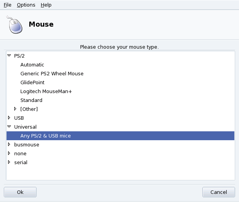Open the File menu
Image resolution: width=239 pixels, height=202 pixels.
tap(8, 5)
